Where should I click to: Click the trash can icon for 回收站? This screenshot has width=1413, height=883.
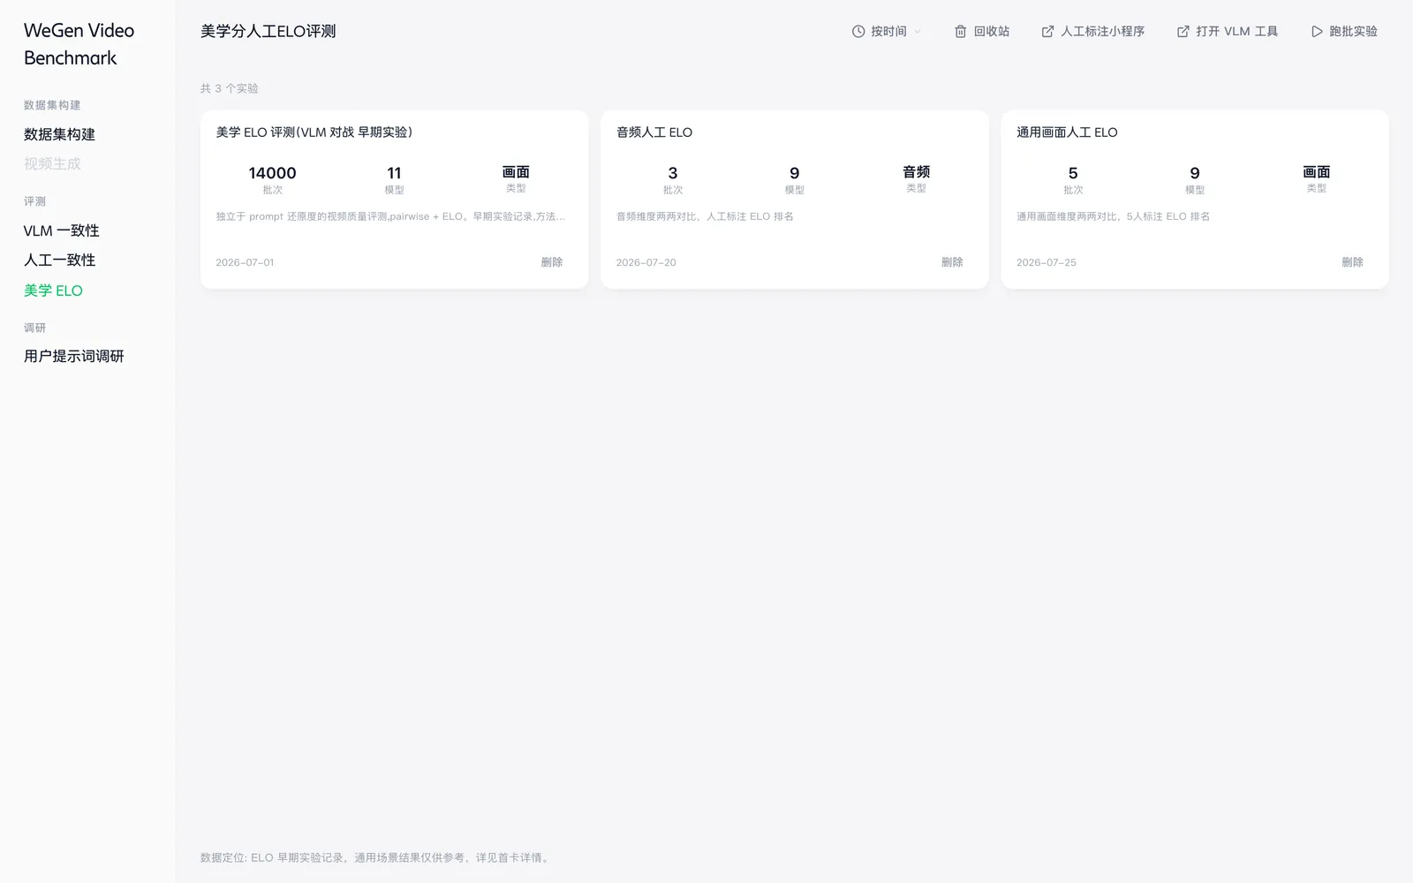[960, 32]
